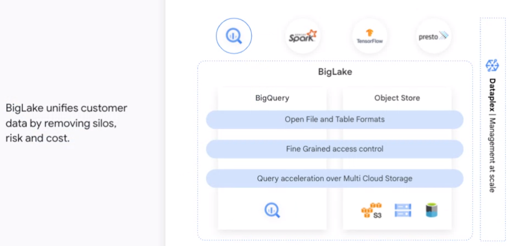Click the BigLake heading
This screenshot has height=246, width=515.
(335, 72)
